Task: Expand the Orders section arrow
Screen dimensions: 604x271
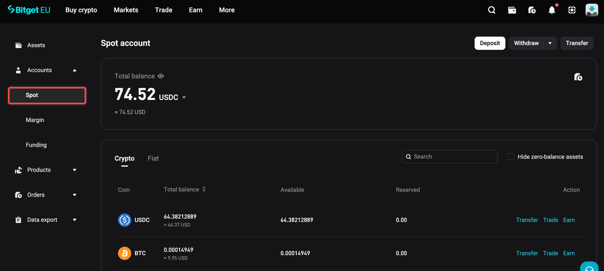Action: 75,195
